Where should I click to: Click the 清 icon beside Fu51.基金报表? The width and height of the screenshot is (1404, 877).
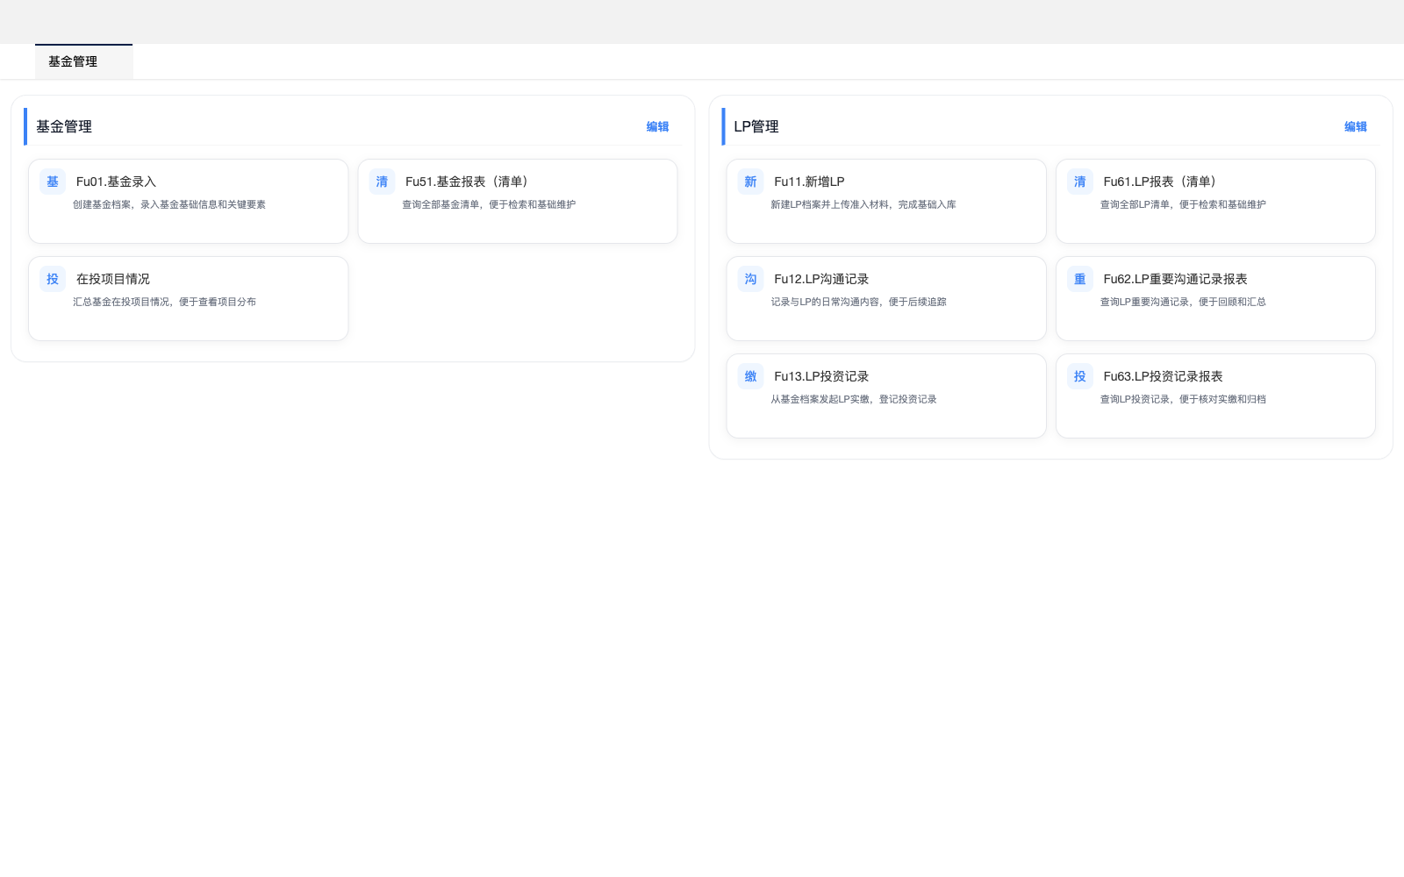point(382,182)
